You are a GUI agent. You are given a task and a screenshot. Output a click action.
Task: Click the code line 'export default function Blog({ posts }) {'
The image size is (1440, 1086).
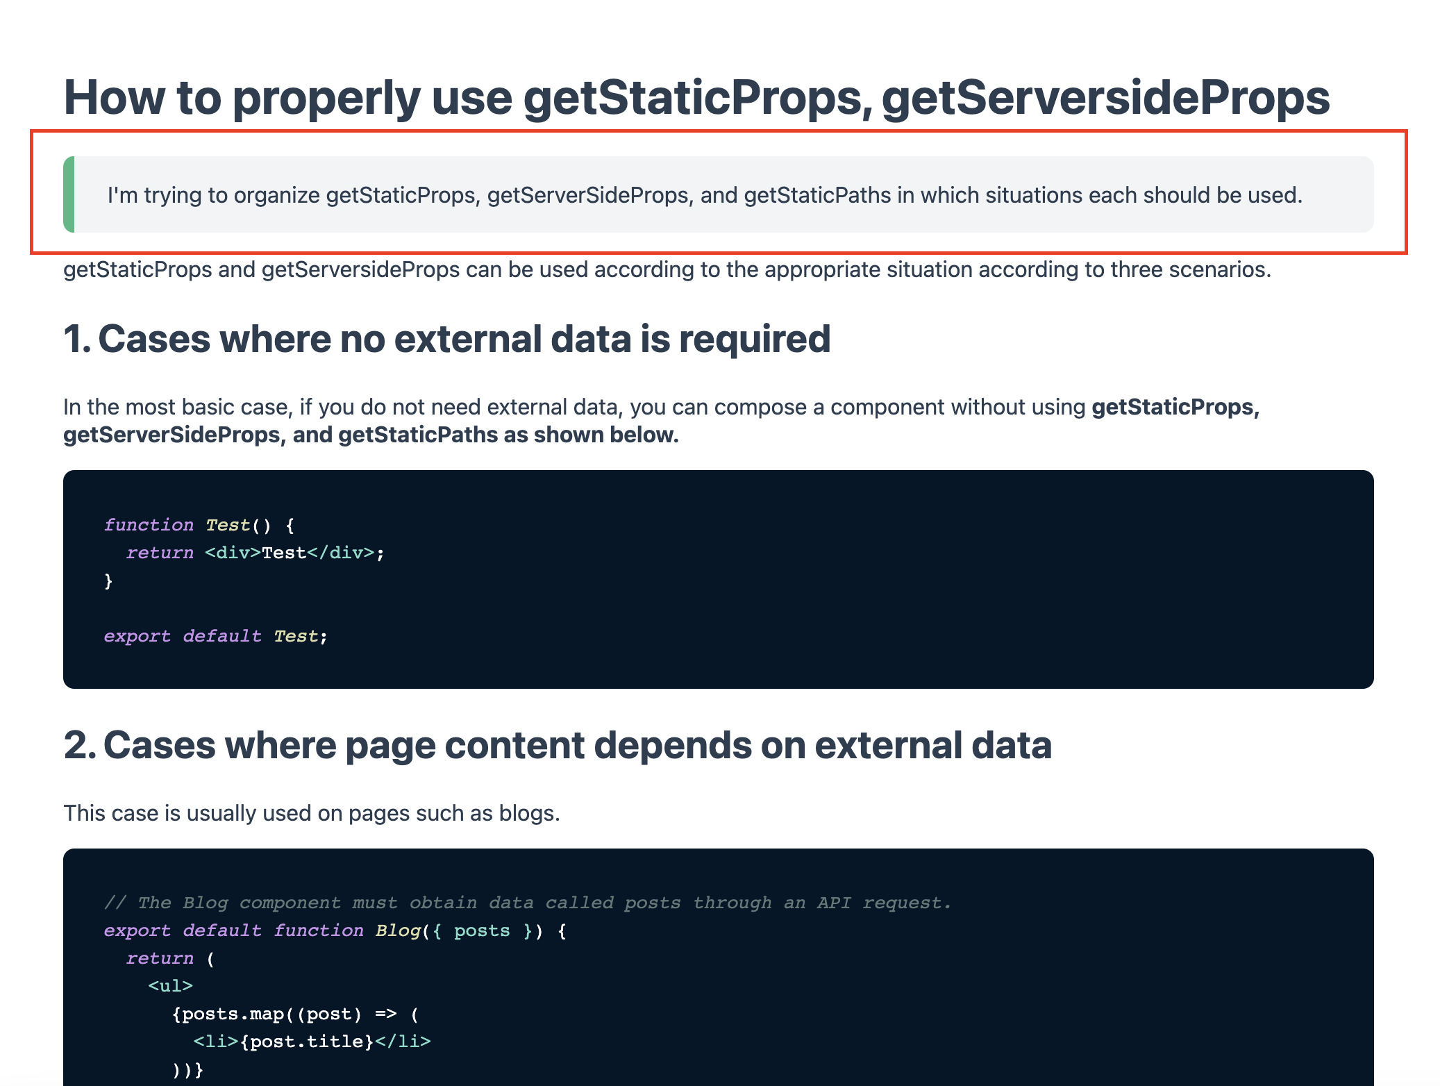pos(335,930)
